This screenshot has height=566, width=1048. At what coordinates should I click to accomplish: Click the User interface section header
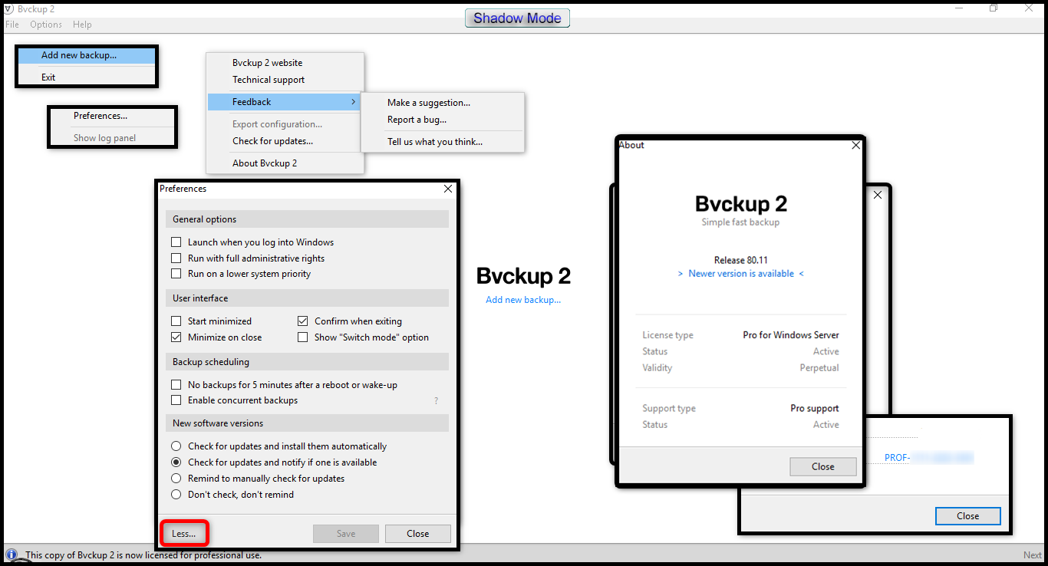pyautogui.click(x=307, y=298)
